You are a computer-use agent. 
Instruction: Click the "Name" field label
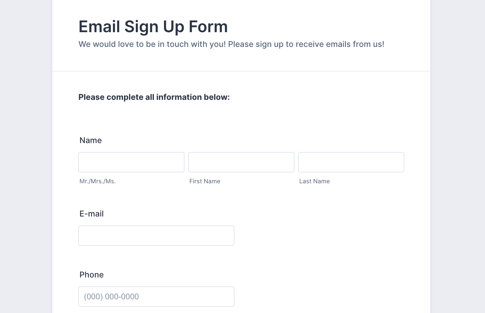pos(90,140)
